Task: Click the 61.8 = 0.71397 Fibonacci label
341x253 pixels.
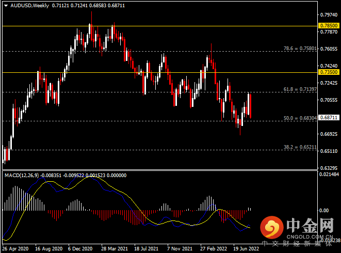Action: coord(300,89)
